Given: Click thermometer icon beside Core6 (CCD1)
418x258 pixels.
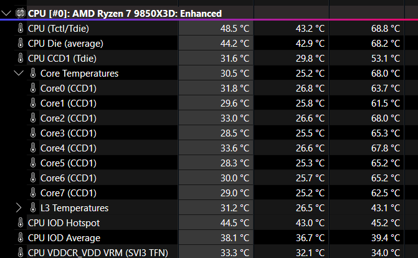Looking at the screenshot, I should 33,178.
